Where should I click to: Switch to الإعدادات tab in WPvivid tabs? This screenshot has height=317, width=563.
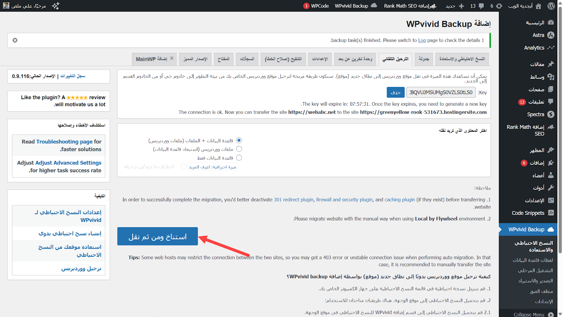[x=320, y=59]
